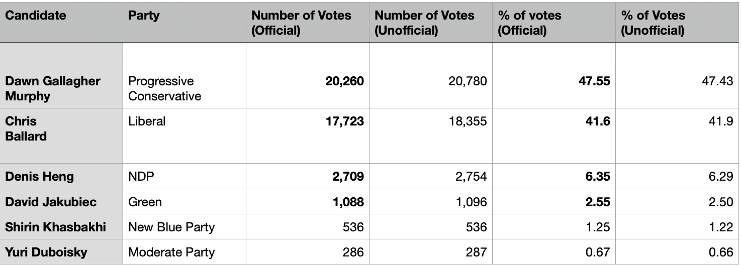Select the cell showing 20,260 votes
Viewport: 741px width, 267px height.
click(308, 88)
